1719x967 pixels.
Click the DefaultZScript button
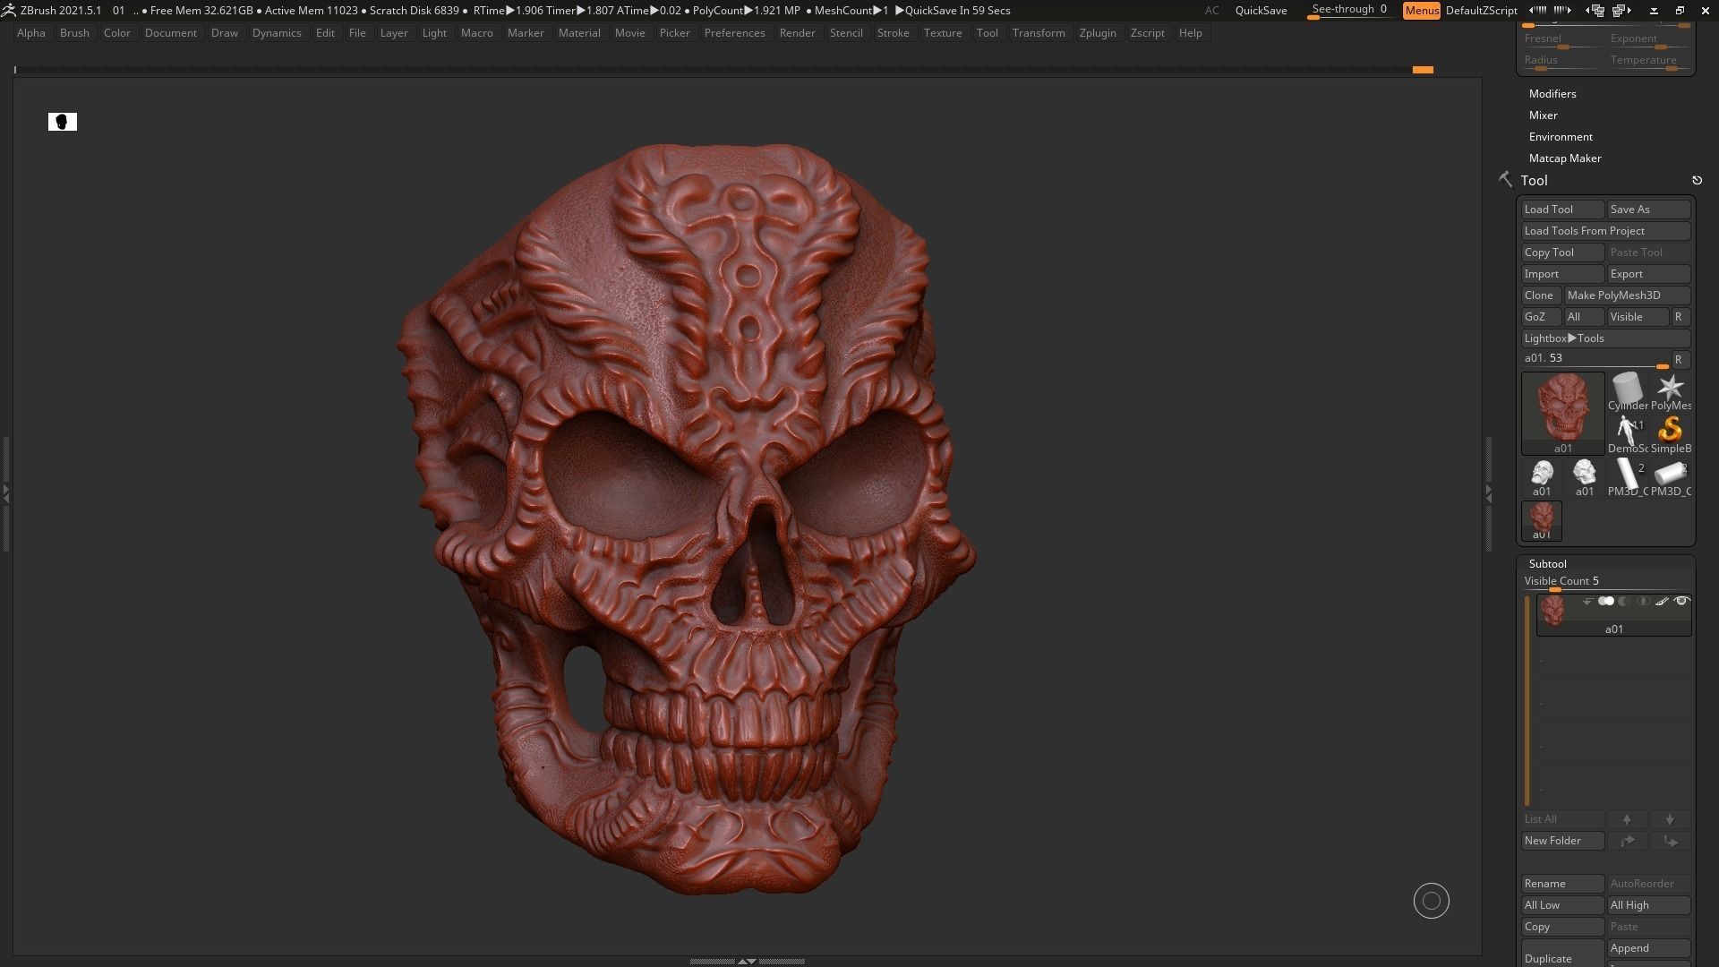pyautogui.click(x=1481, y=11)
